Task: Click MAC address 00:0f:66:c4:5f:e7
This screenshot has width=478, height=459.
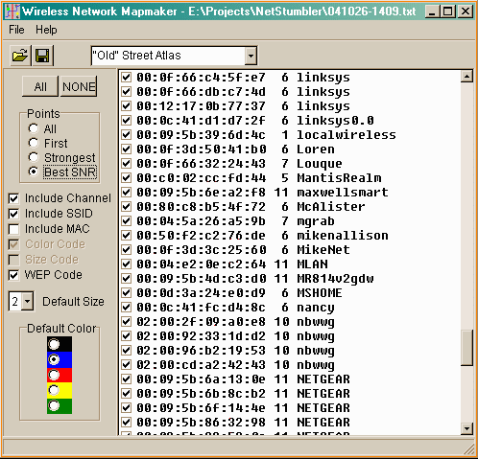Action: click(201, 78)
